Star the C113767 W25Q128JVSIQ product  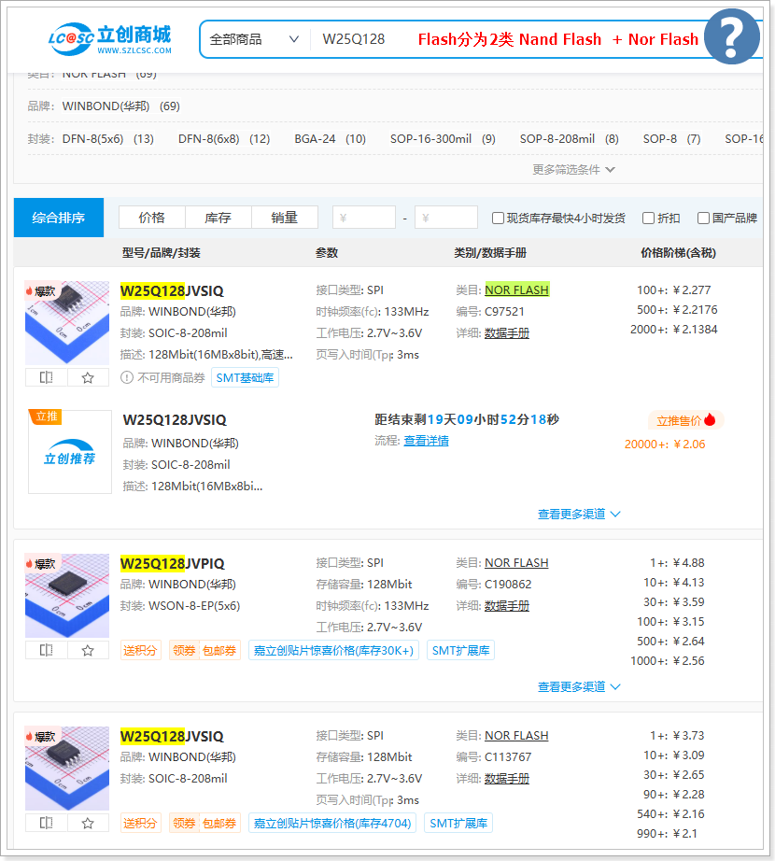pos(88,823)
